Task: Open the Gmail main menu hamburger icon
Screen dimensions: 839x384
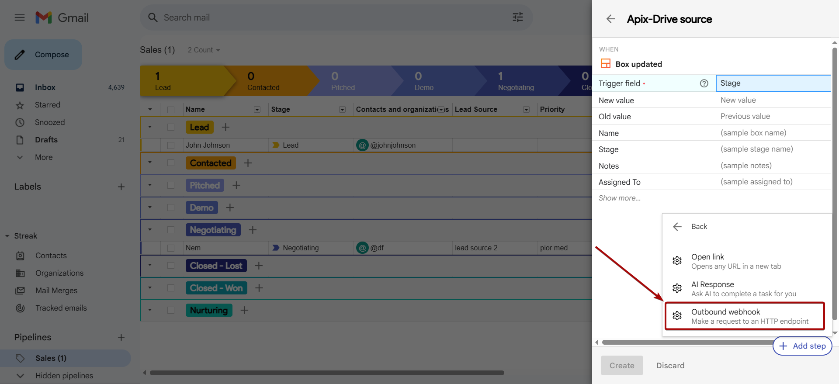Action: 20,17
